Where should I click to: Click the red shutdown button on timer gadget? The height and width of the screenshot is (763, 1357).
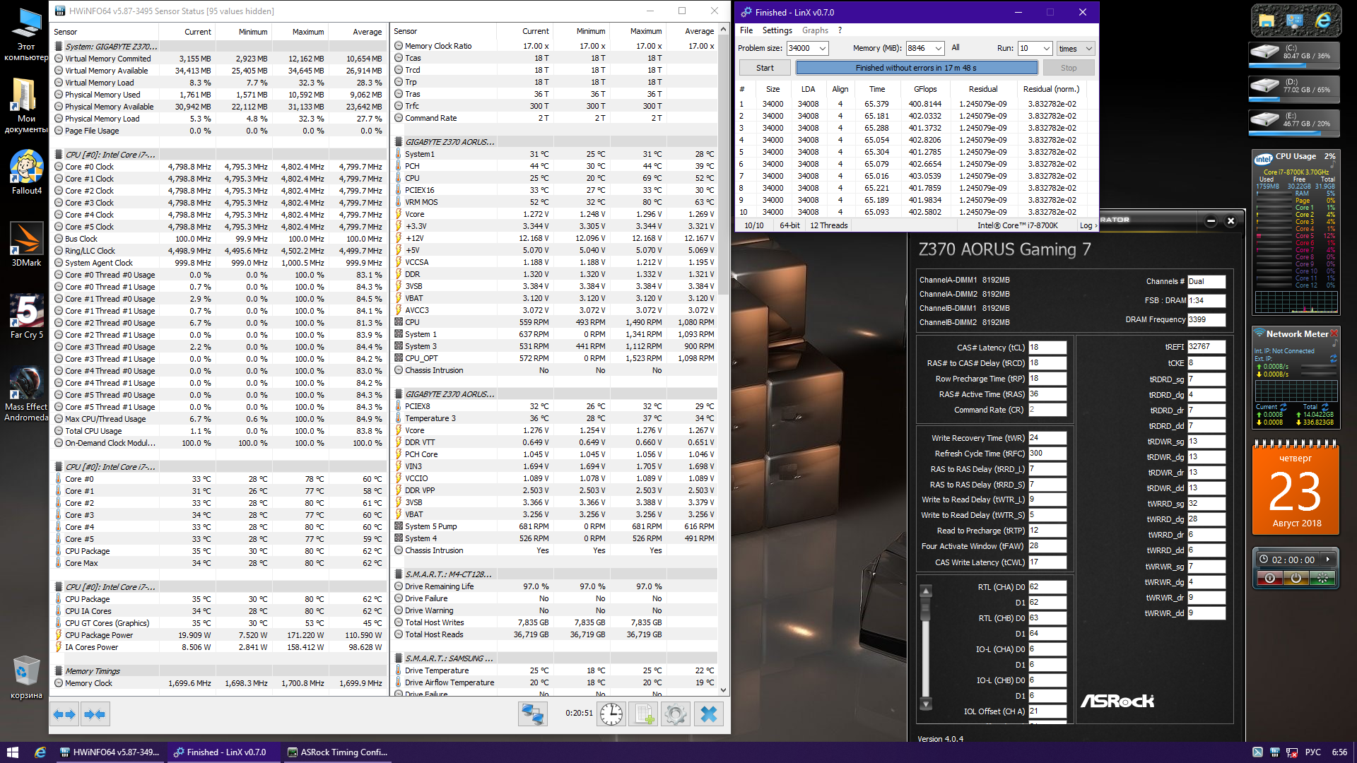[1269, 579]
